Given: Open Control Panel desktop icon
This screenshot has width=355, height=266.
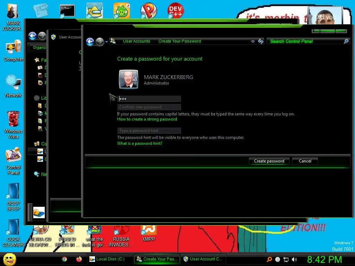Looking at the screenshot, I should [x=14, y=161].
